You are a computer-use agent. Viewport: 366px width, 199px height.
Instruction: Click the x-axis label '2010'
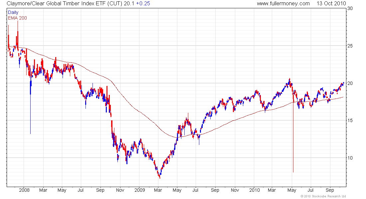tap(255, 190)
